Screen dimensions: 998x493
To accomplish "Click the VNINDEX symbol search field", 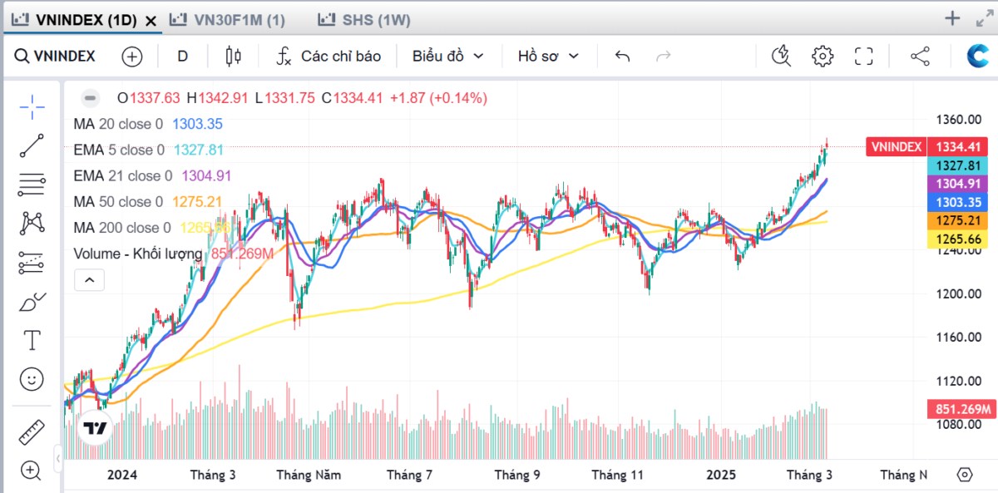I will click(x=57, y=57).
